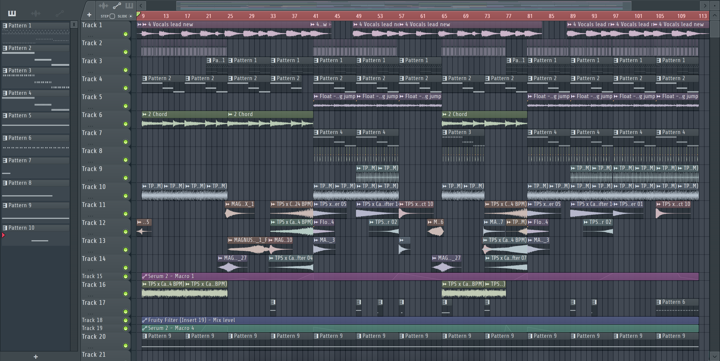Mute Track 20 with its green LED

(x=125, y=346)
